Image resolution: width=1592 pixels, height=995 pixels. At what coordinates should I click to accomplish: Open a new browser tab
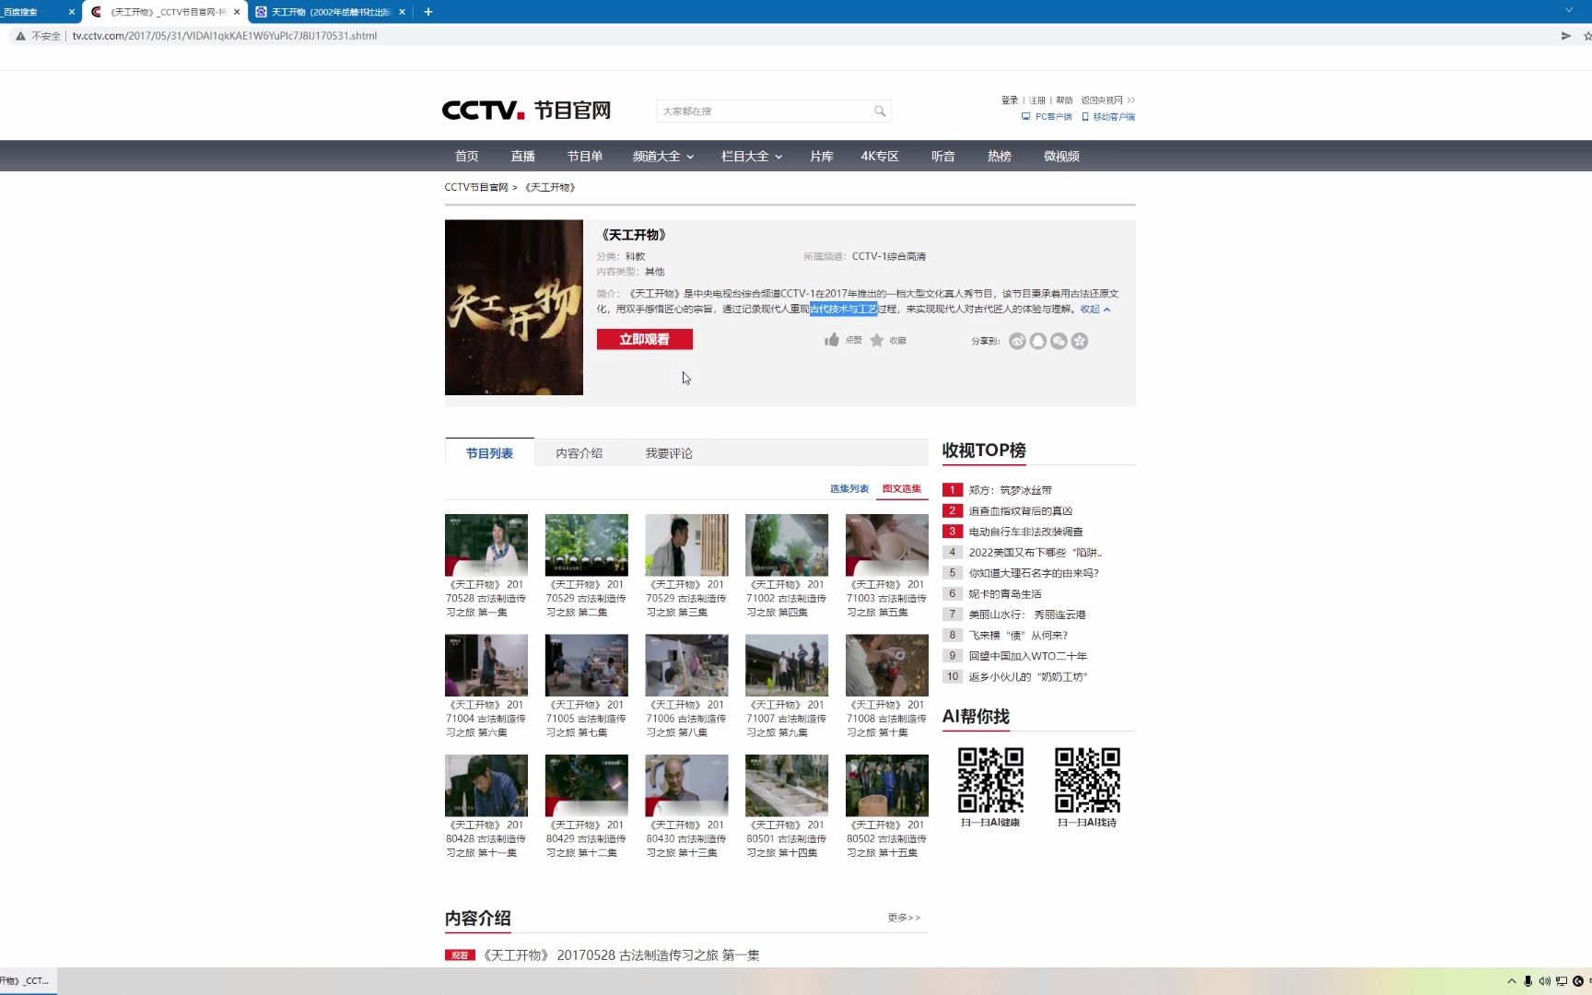click(x=428, y=12)
